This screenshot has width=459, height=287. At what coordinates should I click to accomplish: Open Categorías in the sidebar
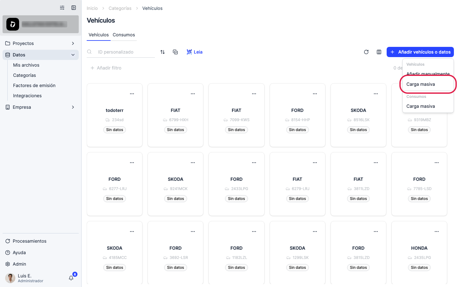click(x=25, y=75)
